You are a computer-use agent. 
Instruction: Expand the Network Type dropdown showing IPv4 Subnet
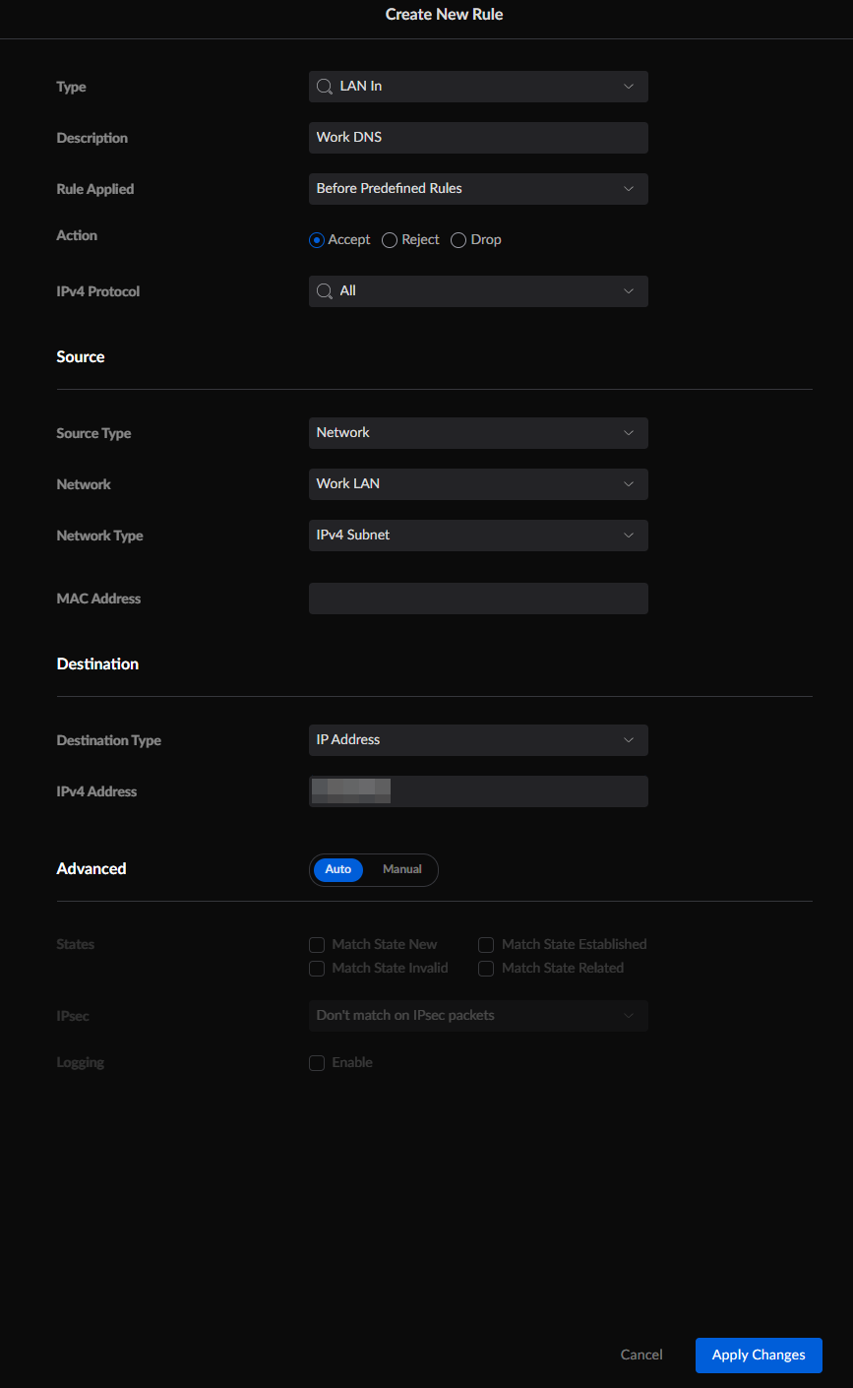click(x=478, y=536)
